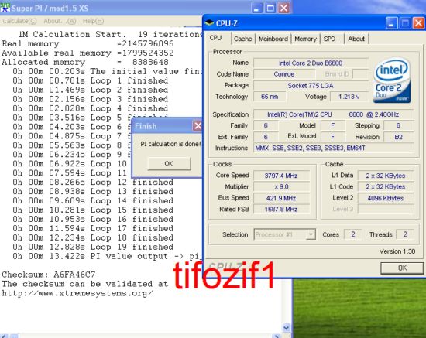Select the CPU tab in CPU-Z
The height and width of the screenshot is (338, 426).
[x=216, y=38]
